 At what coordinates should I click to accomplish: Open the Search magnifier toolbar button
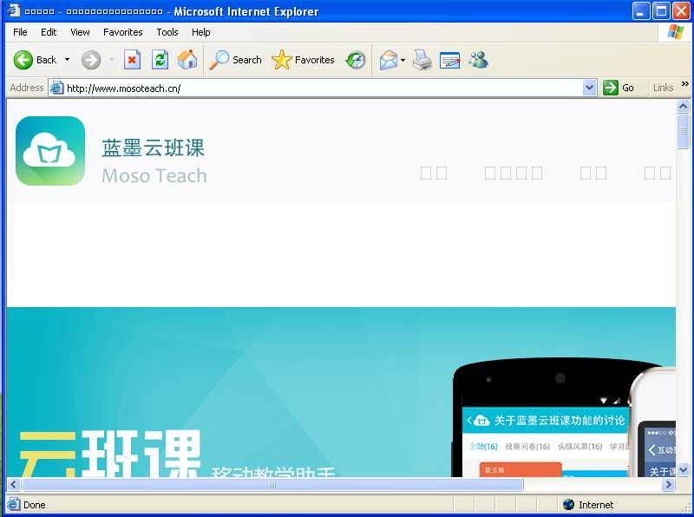click(x=235, y=60)
